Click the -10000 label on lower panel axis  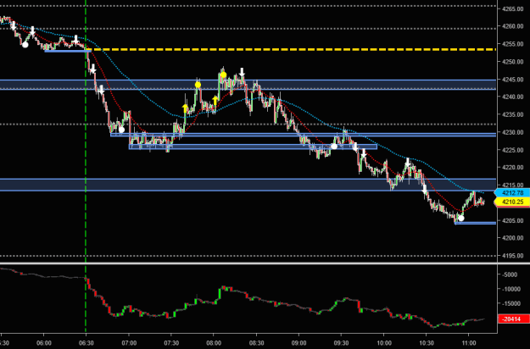tap(511, 289)
